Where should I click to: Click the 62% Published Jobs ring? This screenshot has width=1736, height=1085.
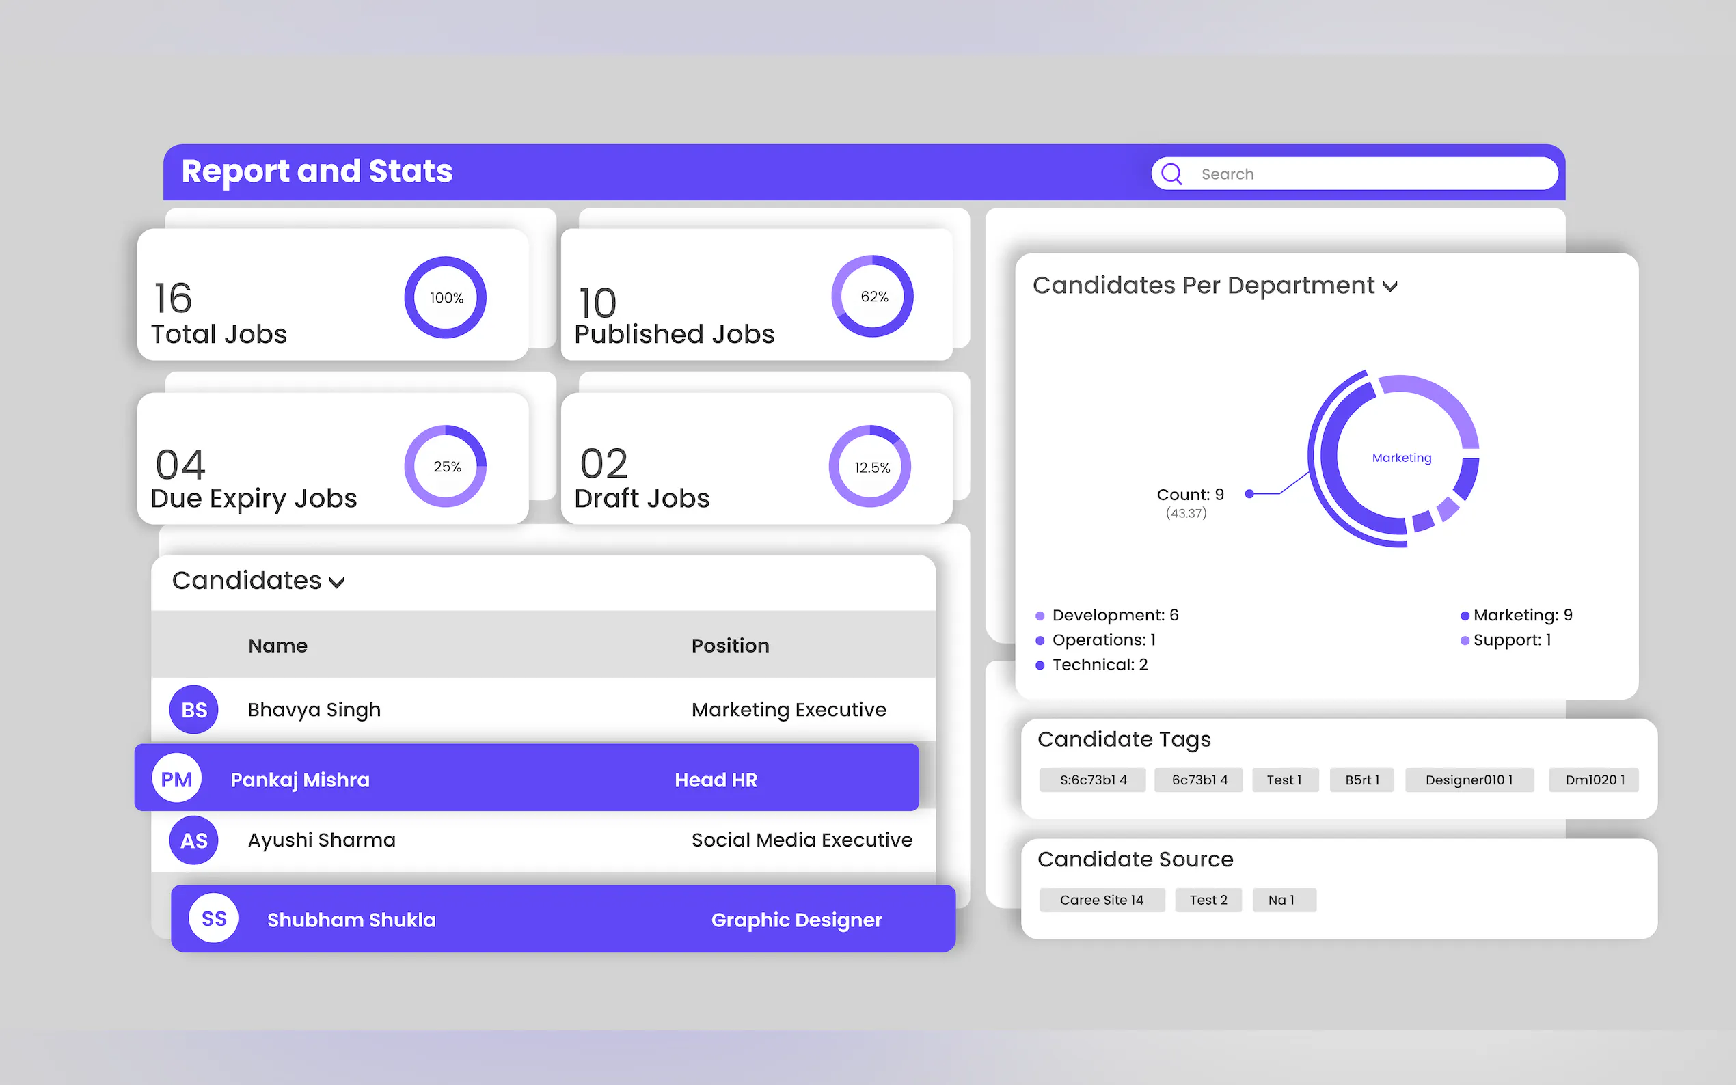(873, 297)
